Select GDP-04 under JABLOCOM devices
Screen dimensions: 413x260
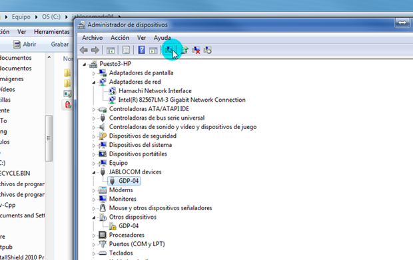tap(129, 181)
